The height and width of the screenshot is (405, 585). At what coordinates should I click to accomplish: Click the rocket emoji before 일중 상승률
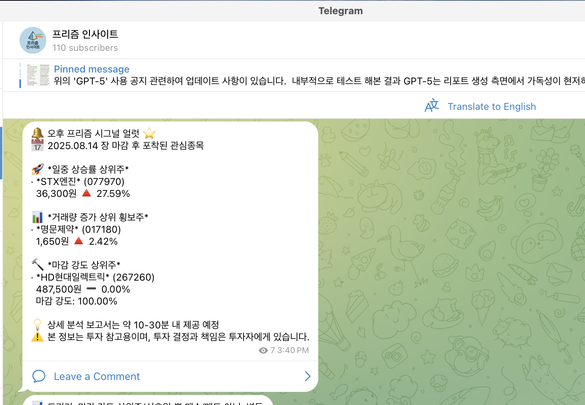tap(37, 169)
